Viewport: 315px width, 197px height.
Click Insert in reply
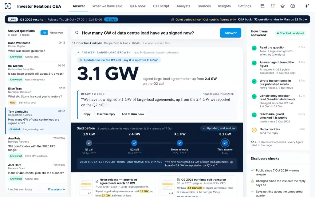pyautogui.click(x=106, y=114)
